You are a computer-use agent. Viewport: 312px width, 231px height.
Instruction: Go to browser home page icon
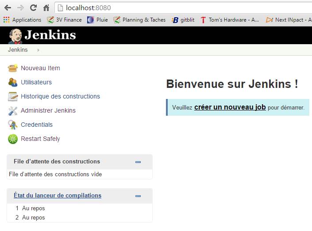tap(46, 8)
